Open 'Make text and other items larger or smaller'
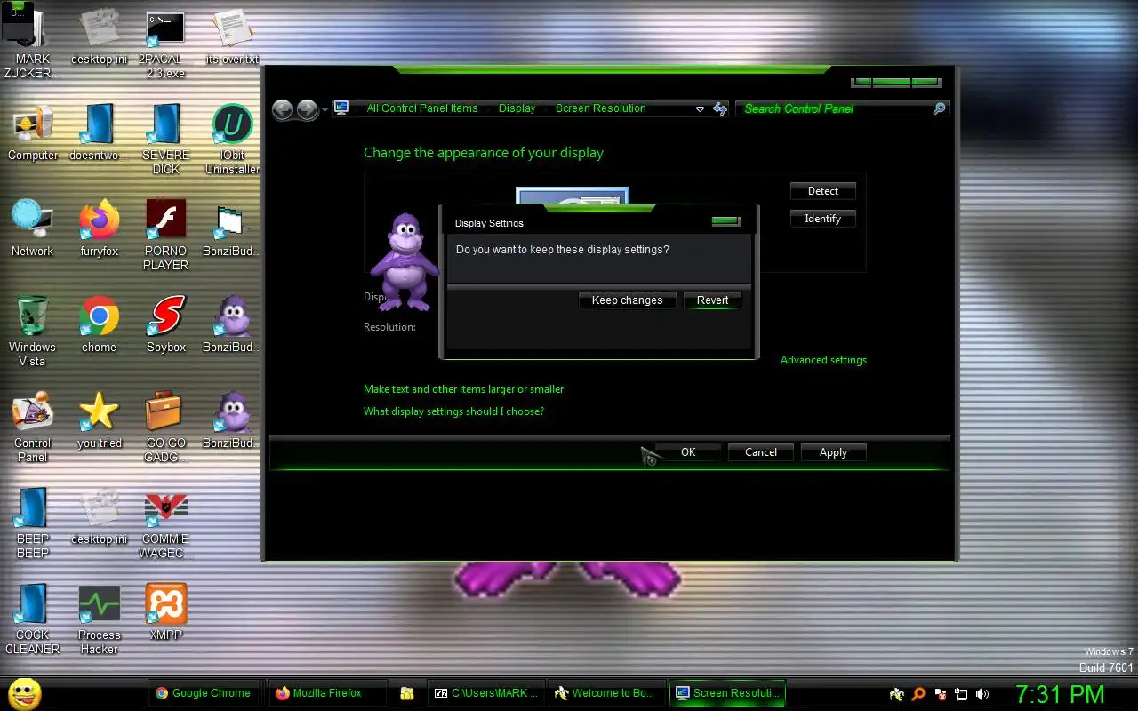The image size is (1138, 711). tap(463, 389)
